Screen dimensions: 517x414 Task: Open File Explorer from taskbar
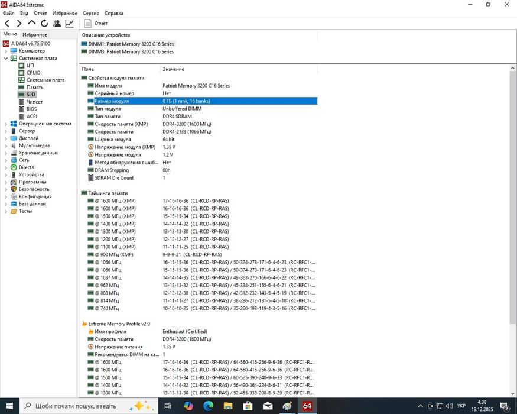228,406
